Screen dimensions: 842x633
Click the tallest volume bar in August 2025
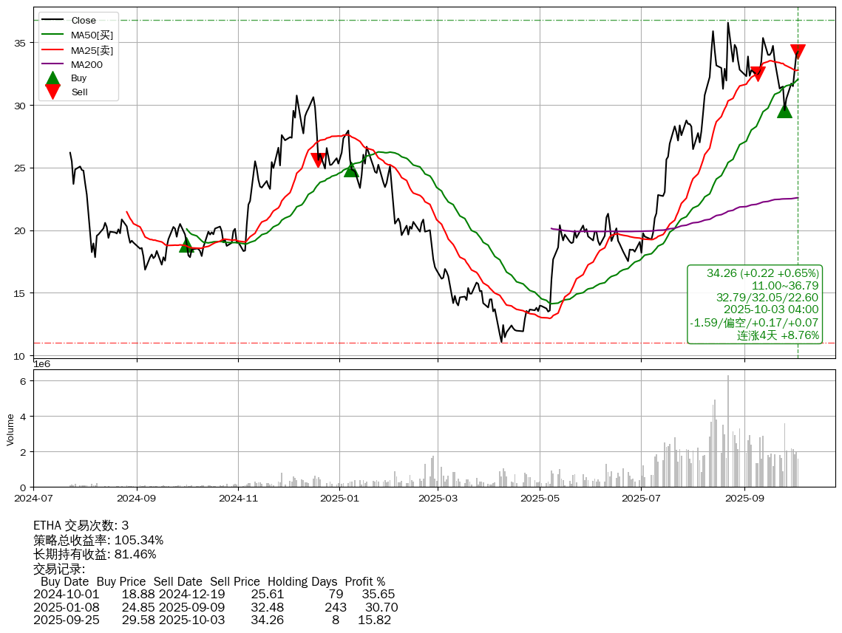tap(728, 431)
